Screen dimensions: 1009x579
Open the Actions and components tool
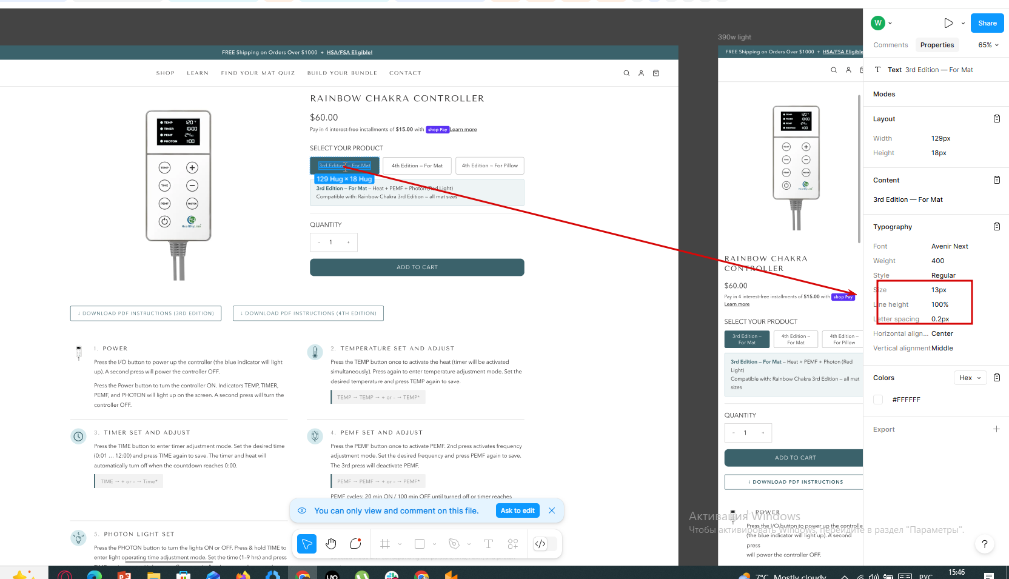(x=513, y=544)
